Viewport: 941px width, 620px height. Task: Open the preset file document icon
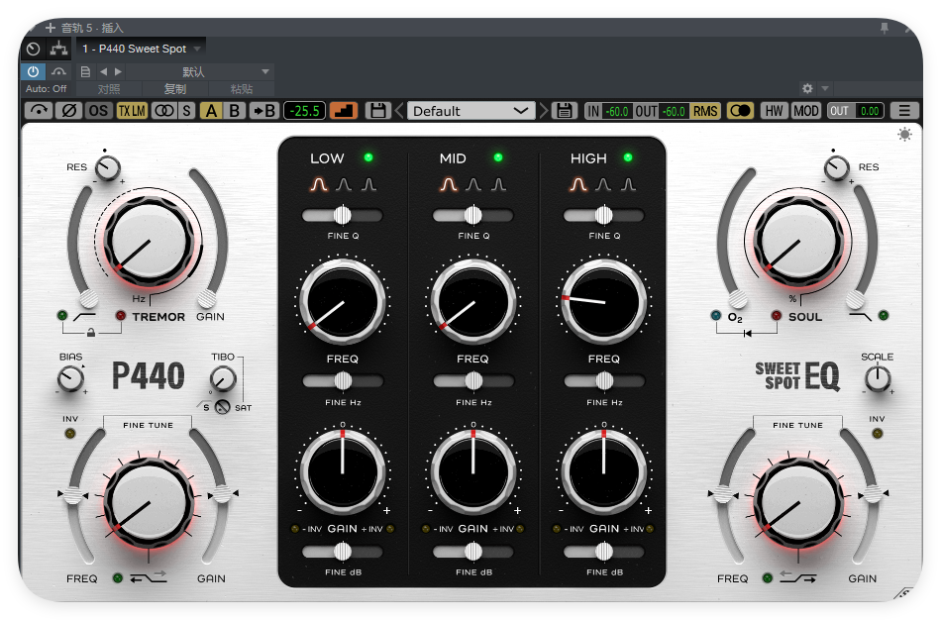85,71
